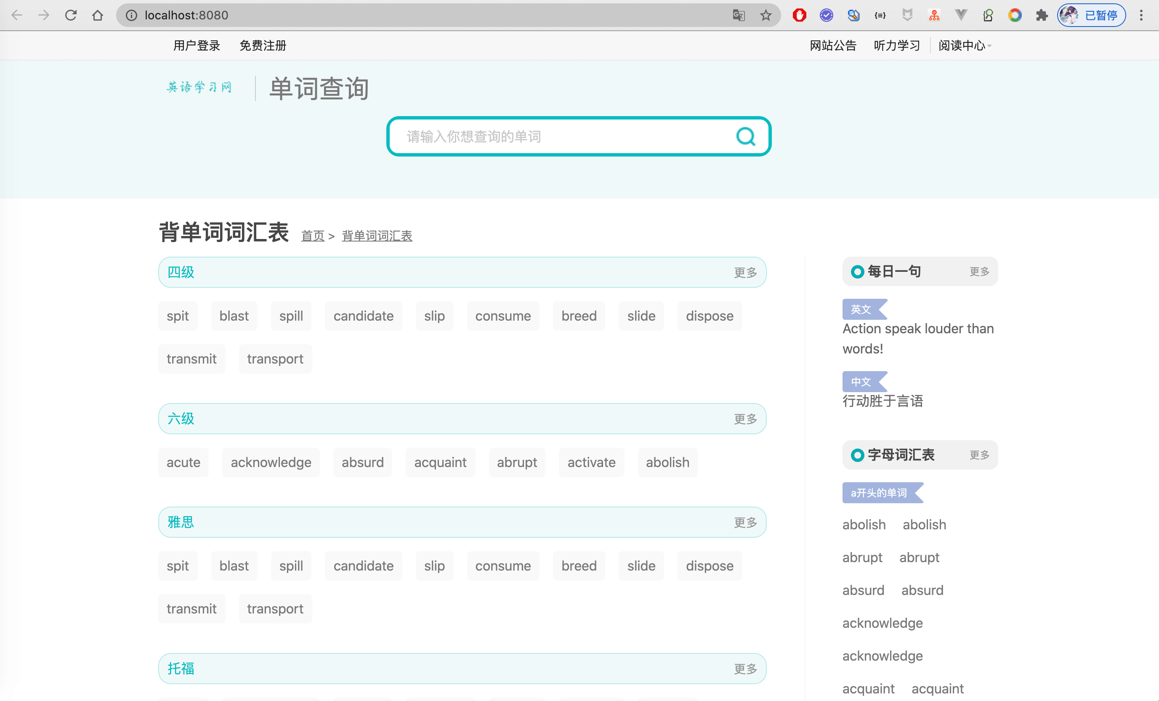Expand 更多 in the 四级 section
1159x701 pixels.
[x=745, y=272]
